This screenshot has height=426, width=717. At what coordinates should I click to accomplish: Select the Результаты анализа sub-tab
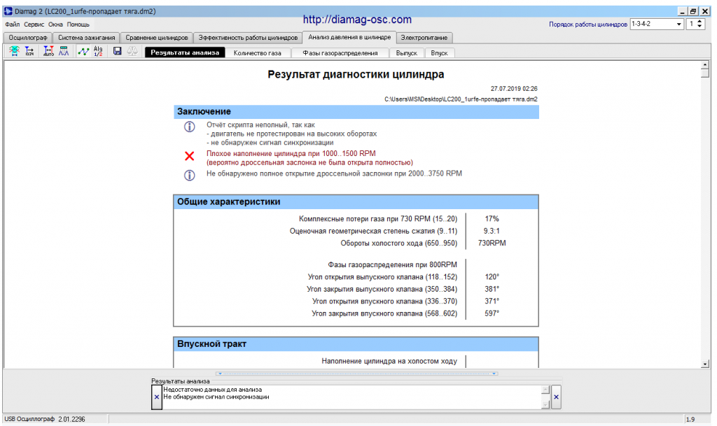coord(185,52)
